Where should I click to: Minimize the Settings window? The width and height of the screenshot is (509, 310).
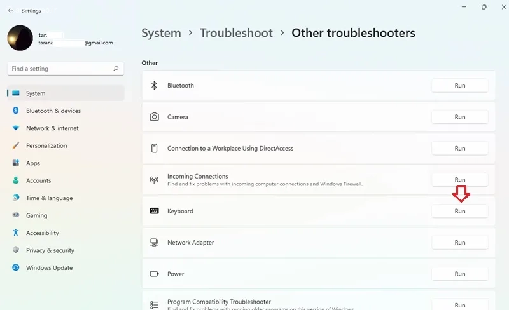click(464, 7)
